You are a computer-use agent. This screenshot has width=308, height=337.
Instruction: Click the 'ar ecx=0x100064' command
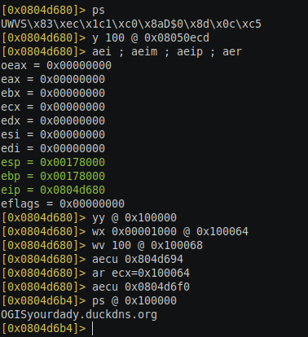coord(141,273)
